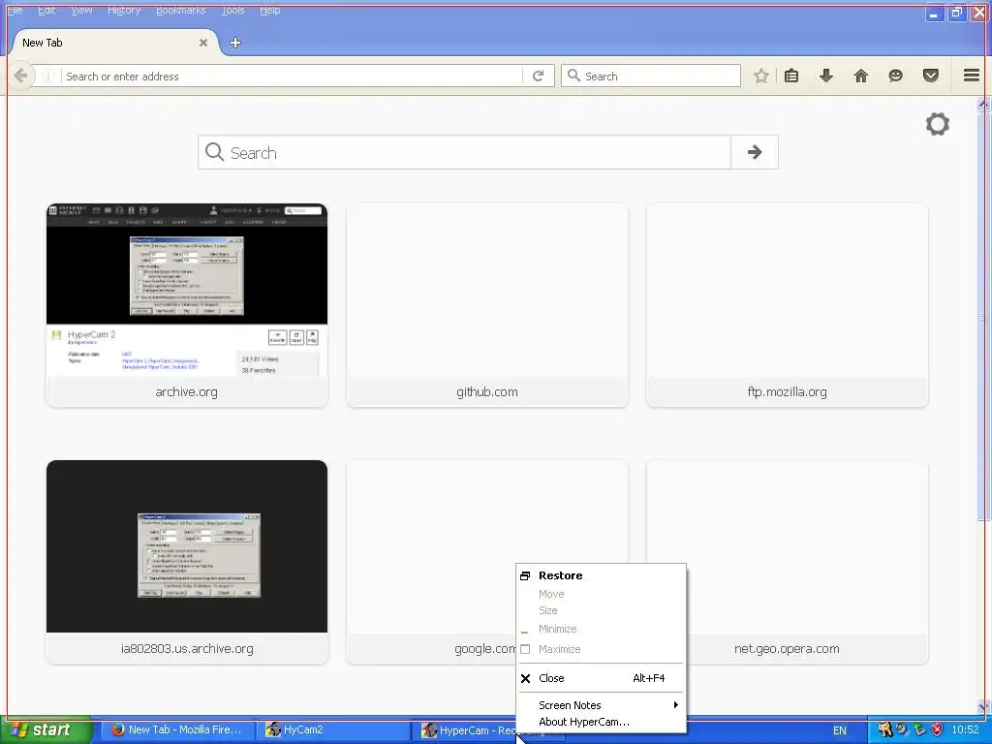This screenshot has height=744, width=992.
Task: Open the google.com tile
Action: coord(431,562)
